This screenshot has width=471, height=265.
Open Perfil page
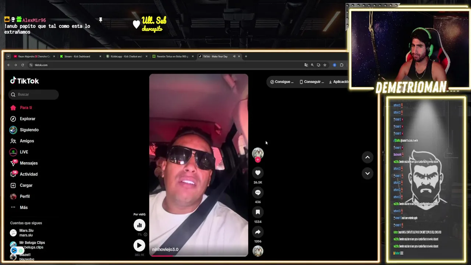(25, 196)
